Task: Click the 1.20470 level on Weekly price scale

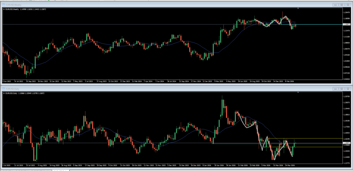Action: 347,13
